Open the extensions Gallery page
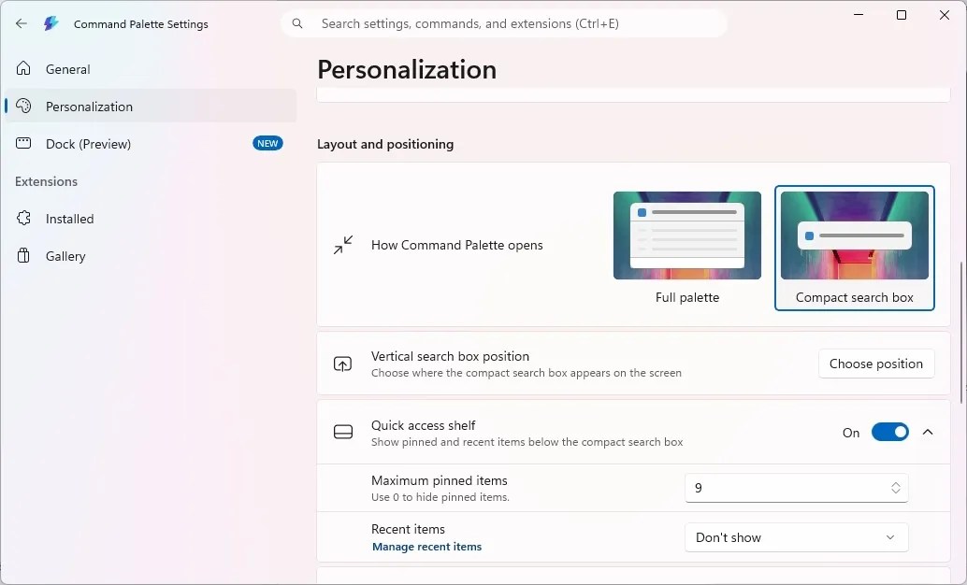Image resolution: width=967 pixels, height=585 pixels. 151,256
